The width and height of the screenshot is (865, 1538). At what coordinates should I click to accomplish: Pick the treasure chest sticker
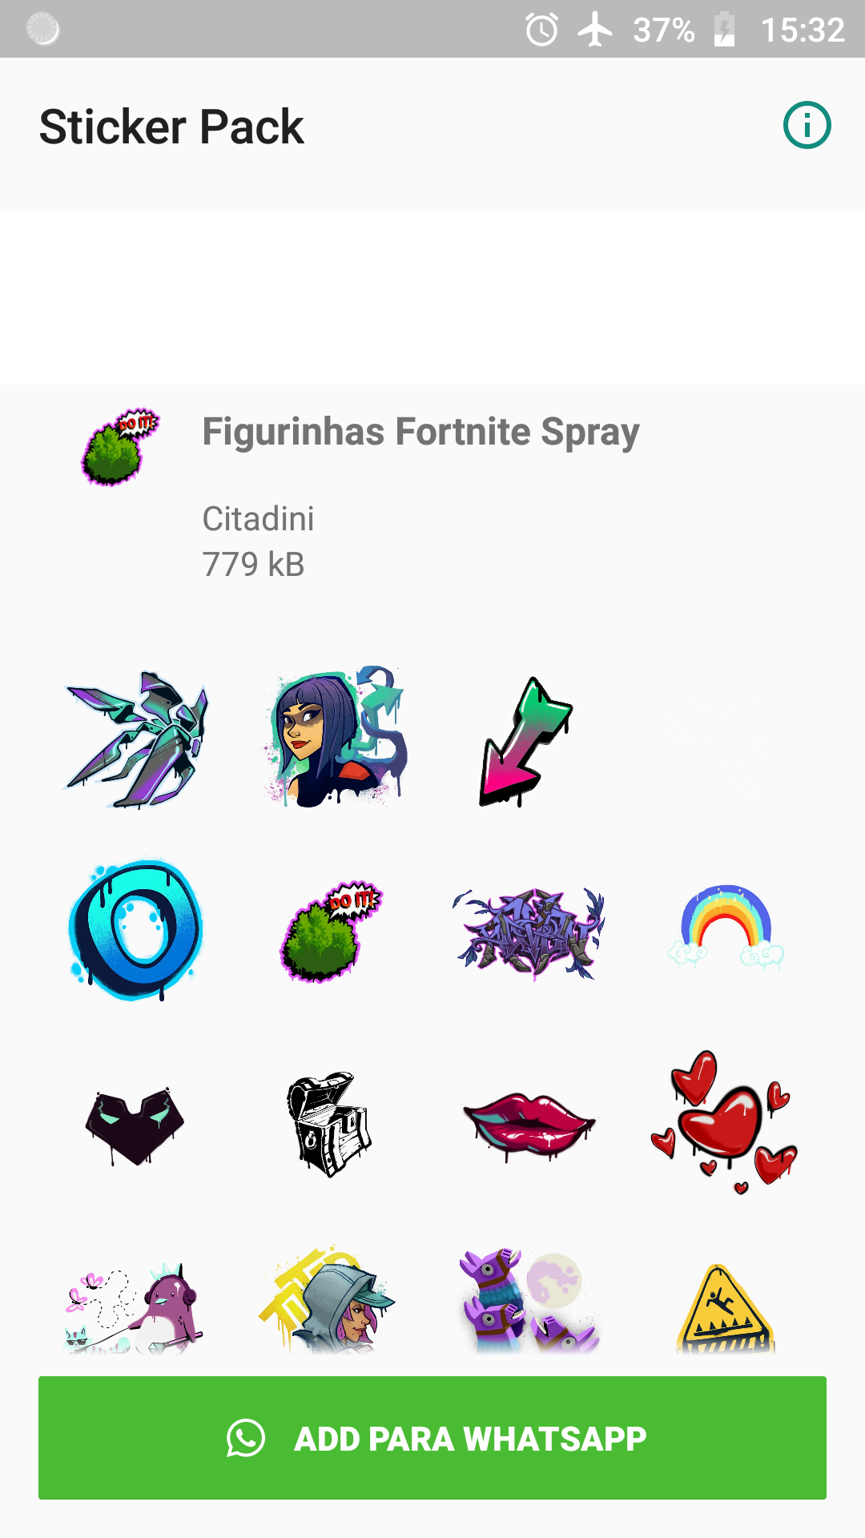[x=329, y=1125]
